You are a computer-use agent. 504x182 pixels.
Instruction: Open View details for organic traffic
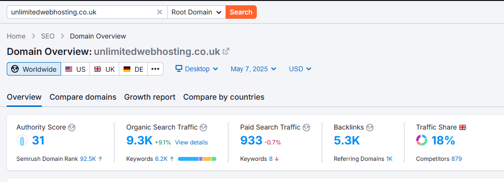coord(191,143)
